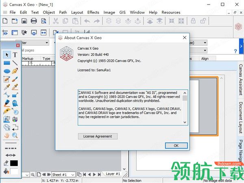Open the Effects menu
The width and height of the screenshot is (244, 183).
[x=93, y=12]
